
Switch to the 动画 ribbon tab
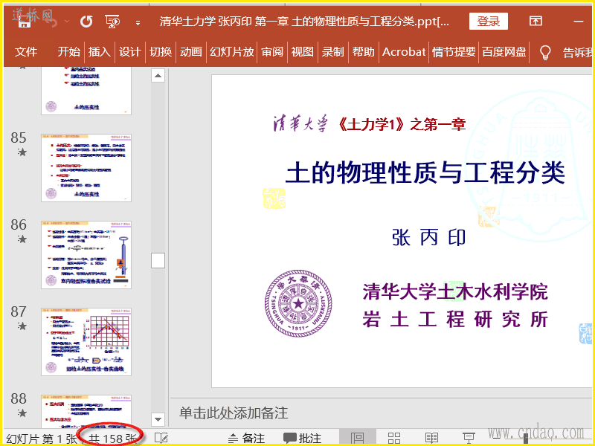pos(191,52)
